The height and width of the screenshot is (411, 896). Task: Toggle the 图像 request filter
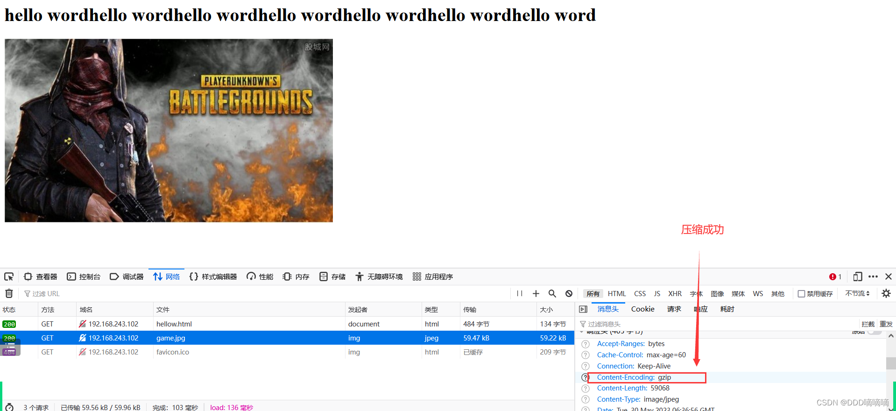point(717,294)
